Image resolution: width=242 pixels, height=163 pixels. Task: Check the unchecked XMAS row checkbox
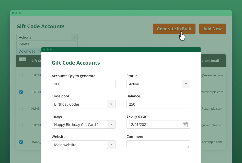click(21, 109)
